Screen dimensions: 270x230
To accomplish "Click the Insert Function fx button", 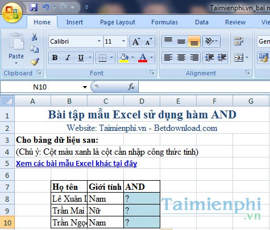I will tap(131, 87).
